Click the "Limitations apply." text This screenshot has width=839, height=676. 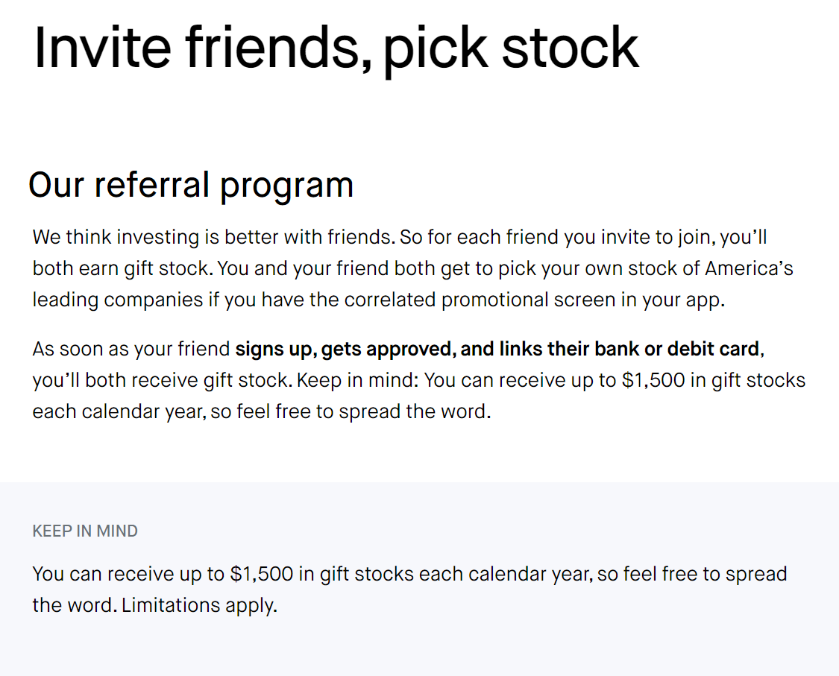(200, 605)
